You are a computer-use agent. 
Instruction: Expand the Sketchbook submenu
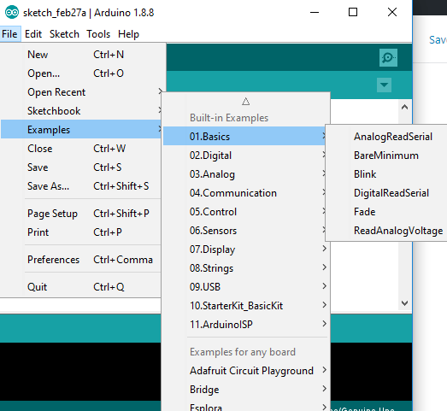tap(81, 111)
